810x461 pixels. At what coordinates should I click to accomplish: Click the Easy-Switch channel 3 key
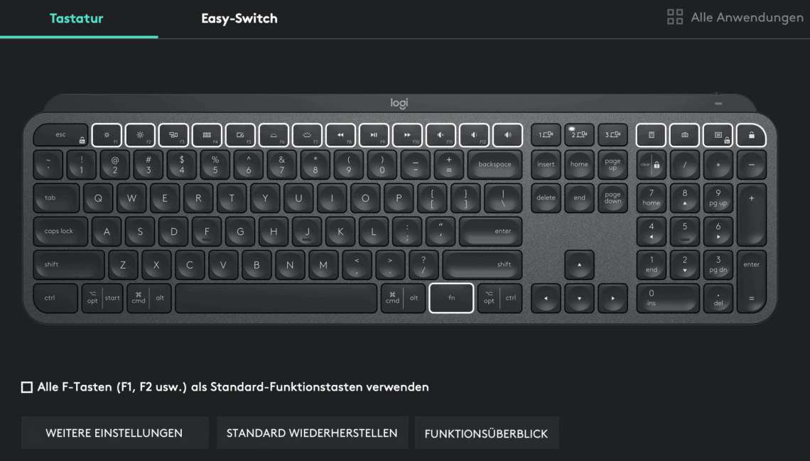(x=613, y=135)
